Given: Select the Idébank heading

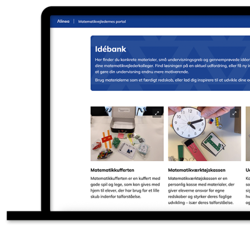Looking at the screenshot, I should [111, 49].
